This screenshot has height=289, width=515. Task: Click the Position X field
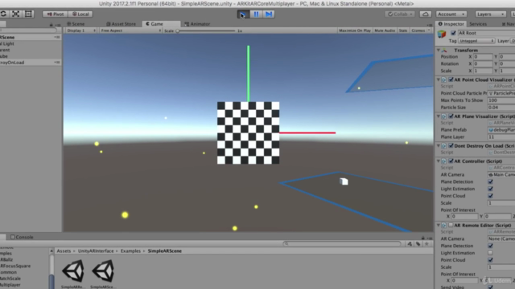coord(483,57)
